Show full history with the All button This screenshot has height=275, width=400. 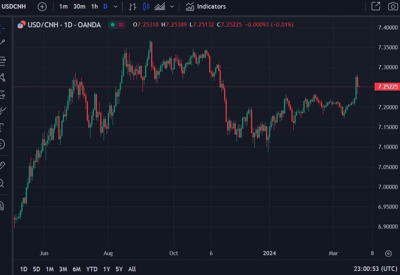pos(132,269)
